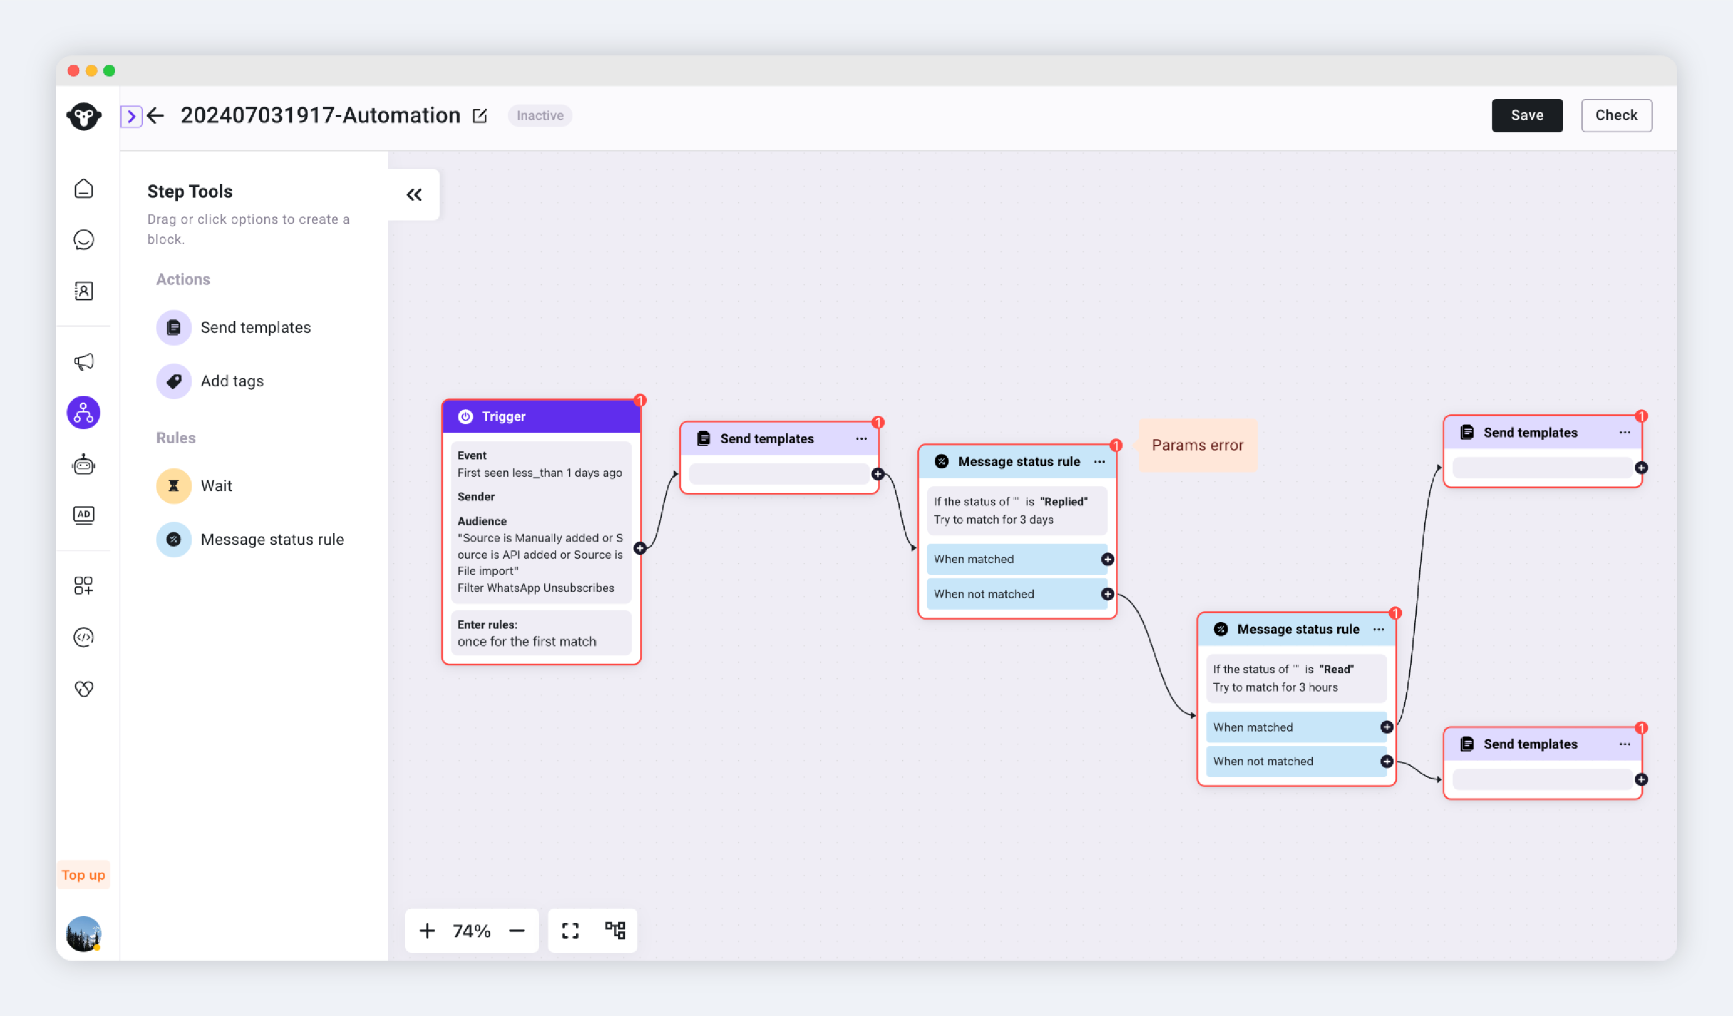The image size is (1733, 1016).
Task: Click the Top up link
Action: (83, 874)
